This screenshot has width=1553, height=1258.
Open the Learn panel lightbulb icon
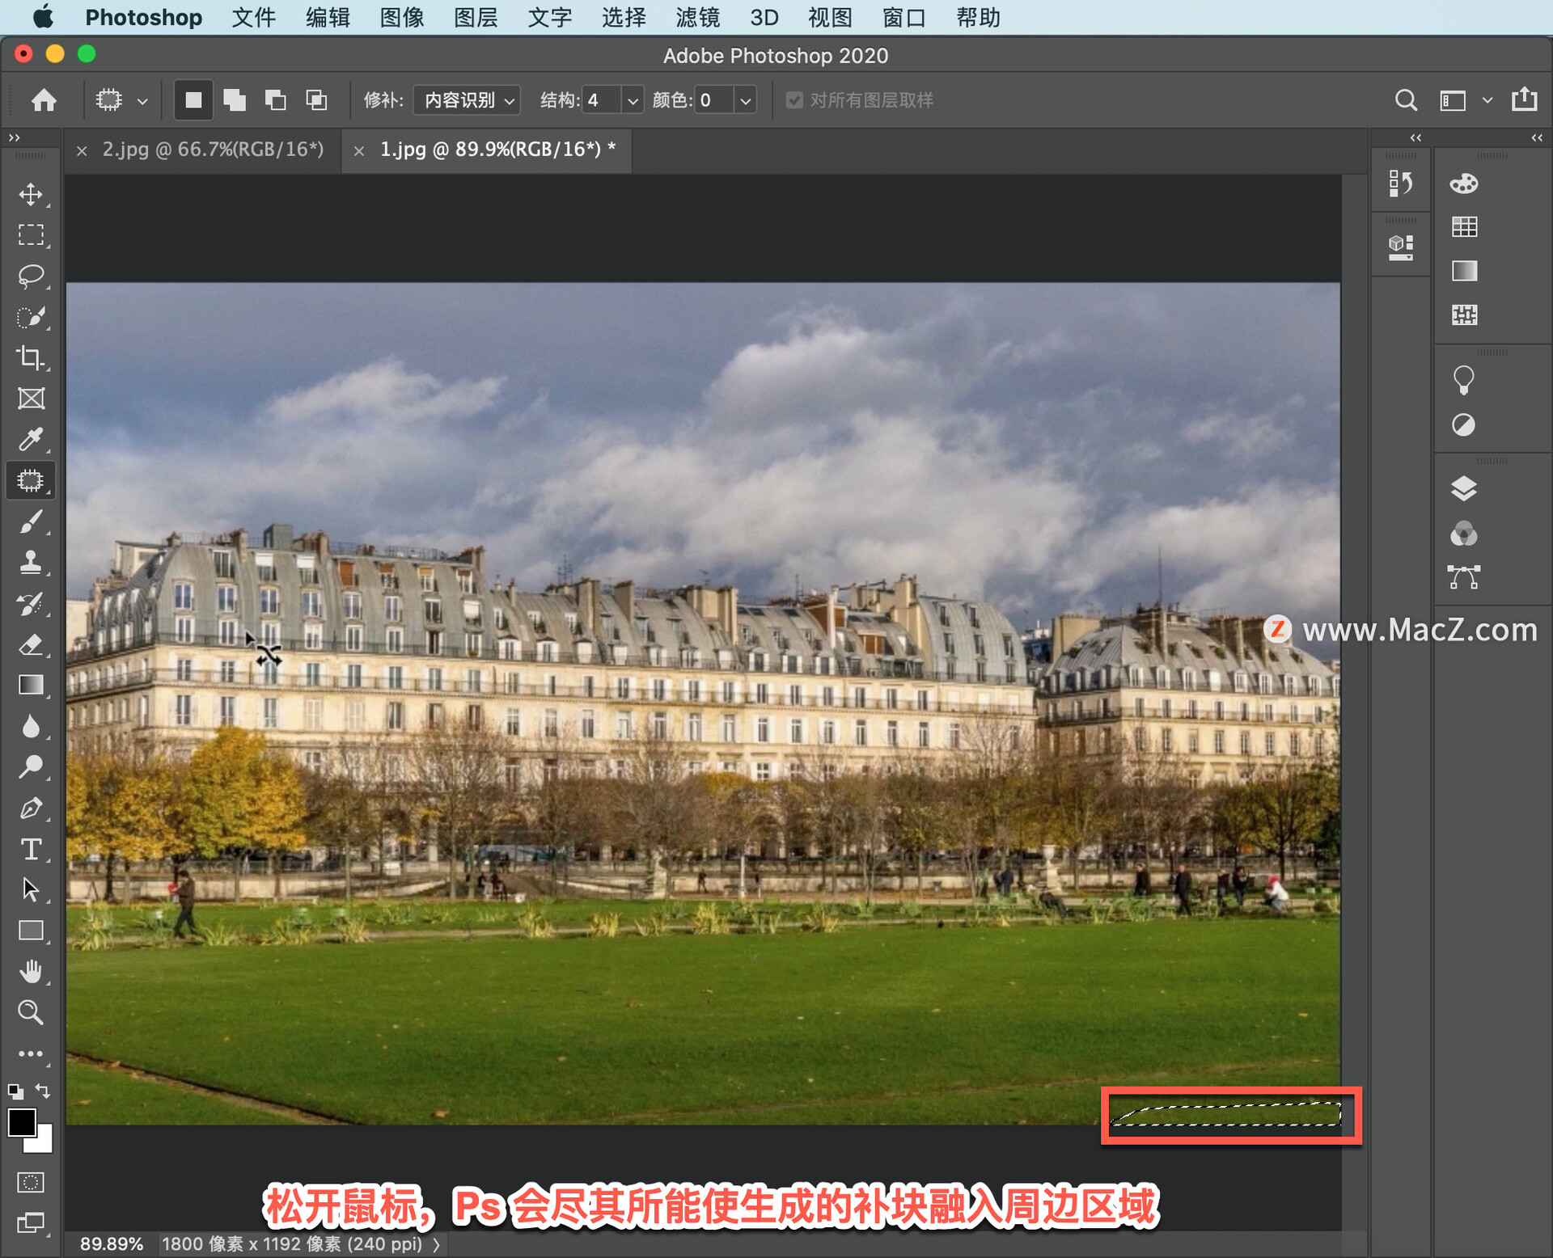tap(1464, 380)
